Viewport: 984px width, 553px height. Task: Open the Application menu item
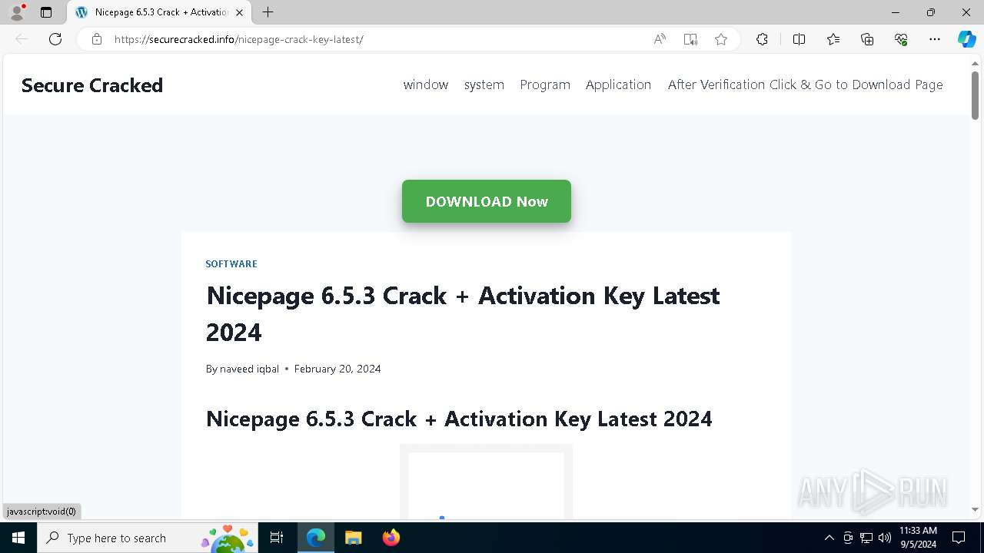coord(618,84)
